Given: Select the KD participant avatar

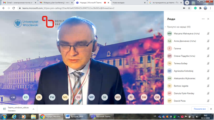Looking at the screenshot, I should point(26,97).
